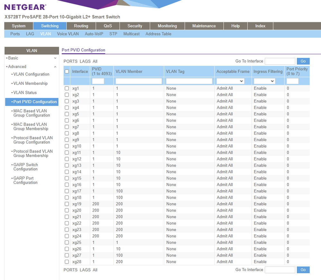The width and height of the screenshot is (321, 280).
Task: Enable the checkbox for port xg28
Action: [x=67, y=262]
